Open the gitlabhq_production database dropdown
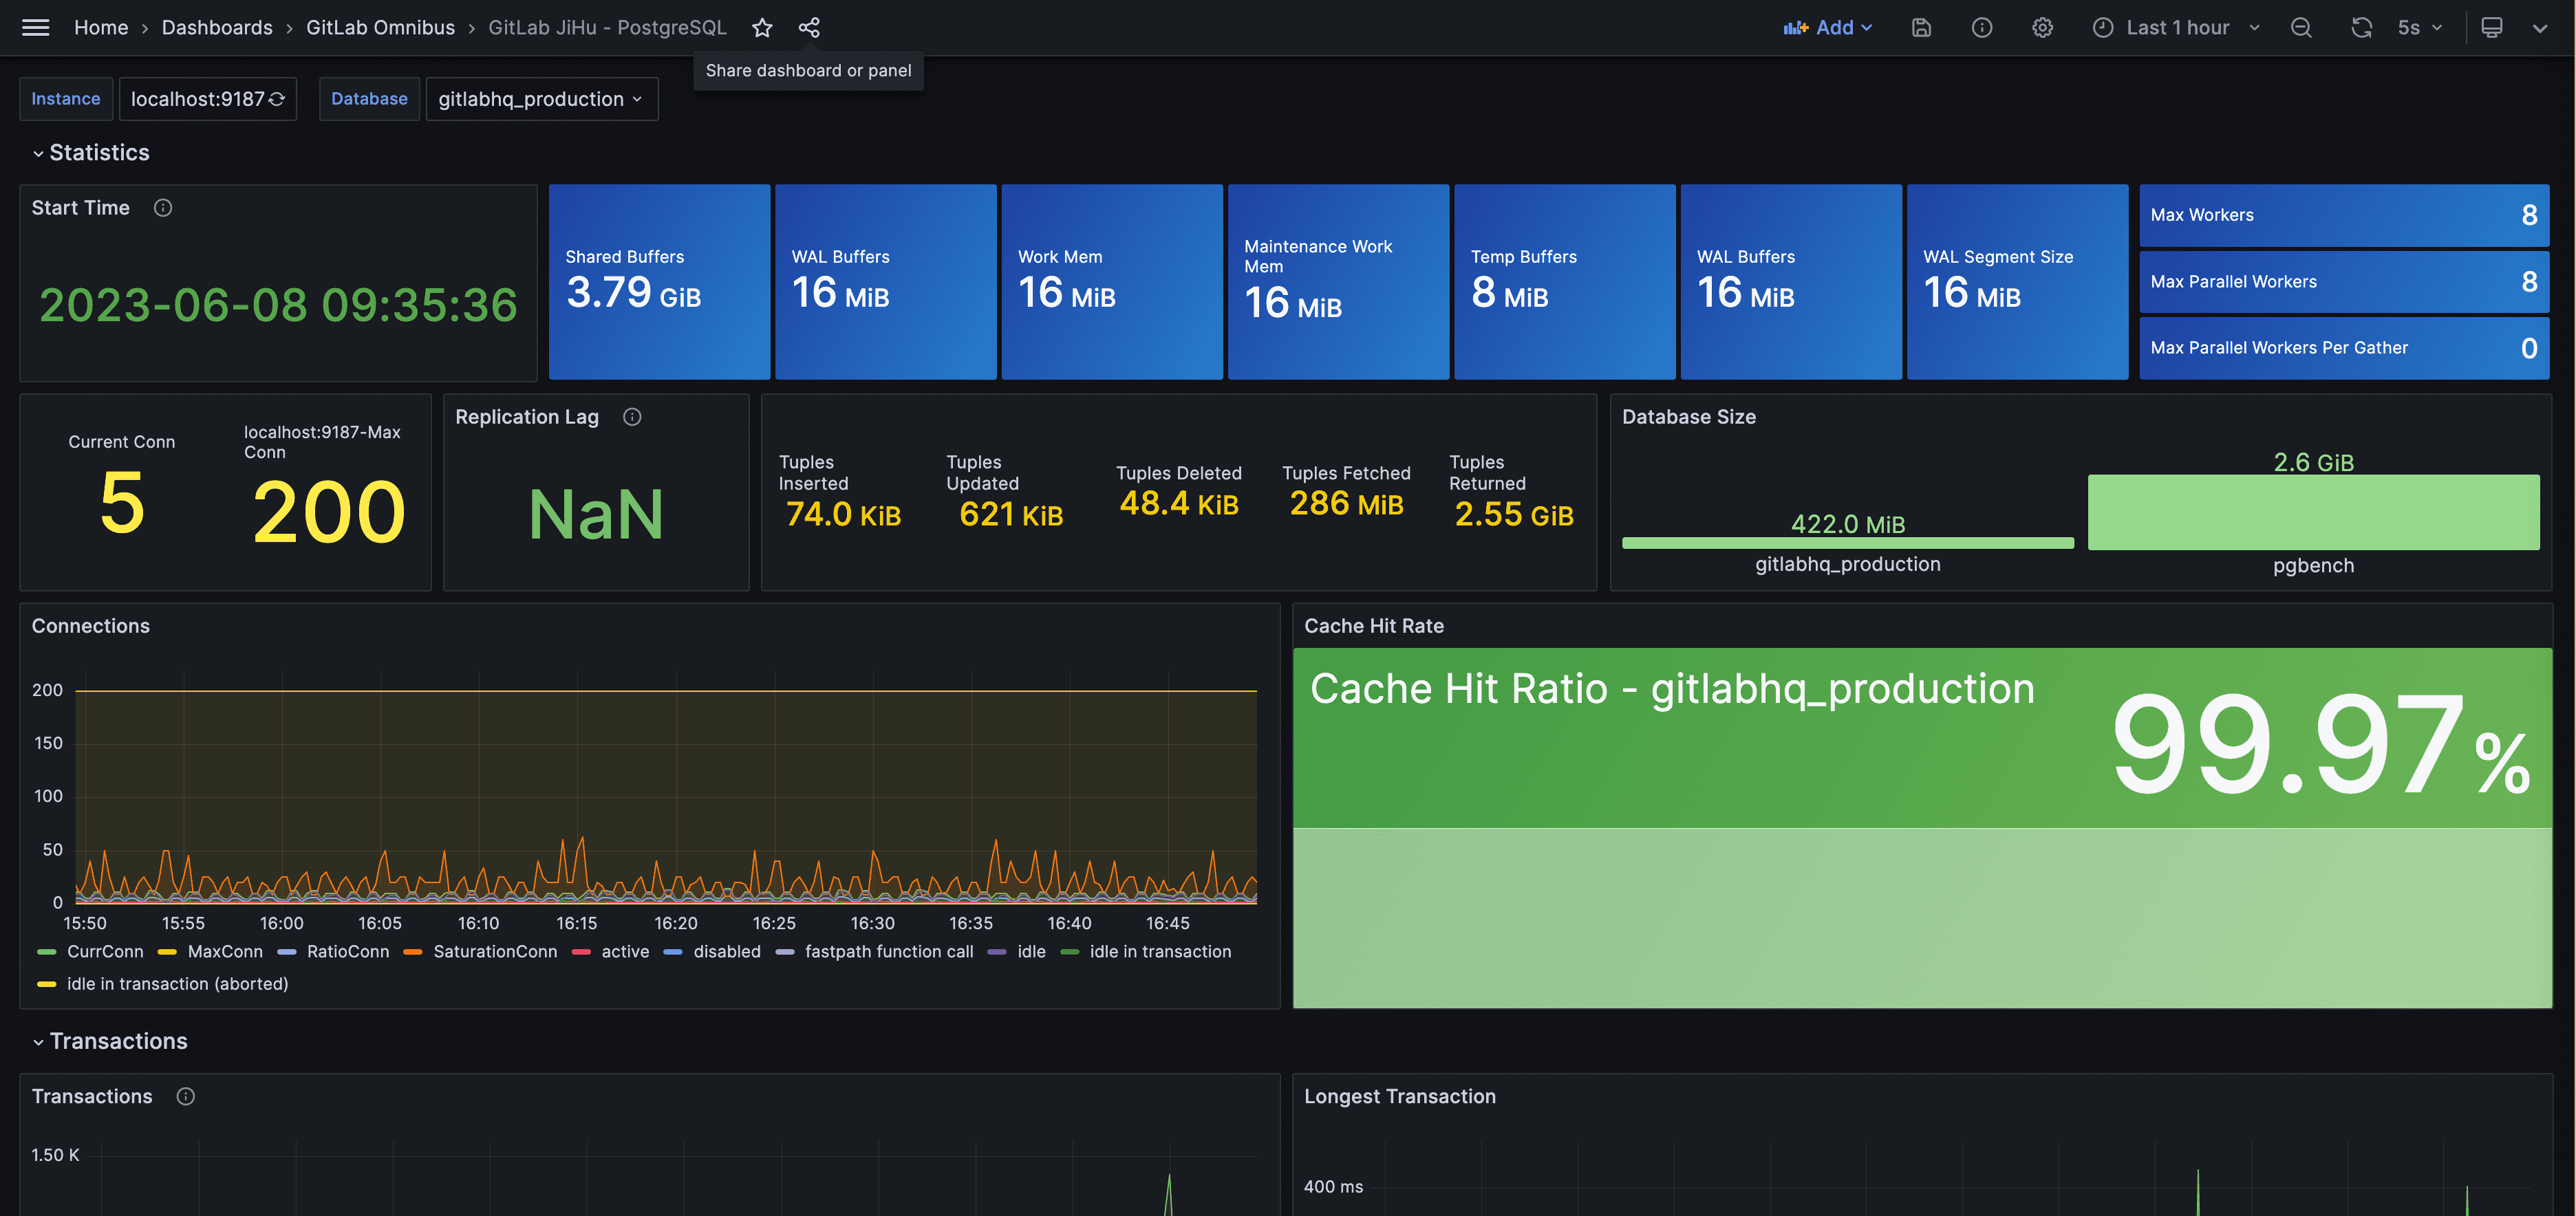This screenshot has height=1216, width=2576. pos(541,99)
